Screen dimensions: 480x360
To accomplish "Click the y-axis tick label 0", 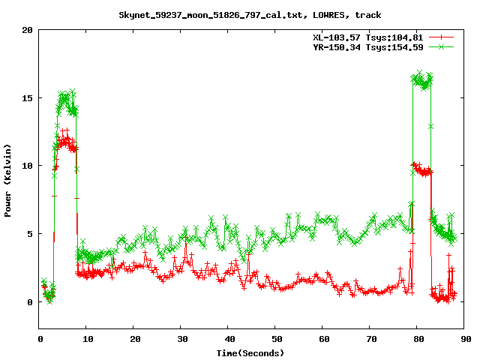I will pos(30,302).
